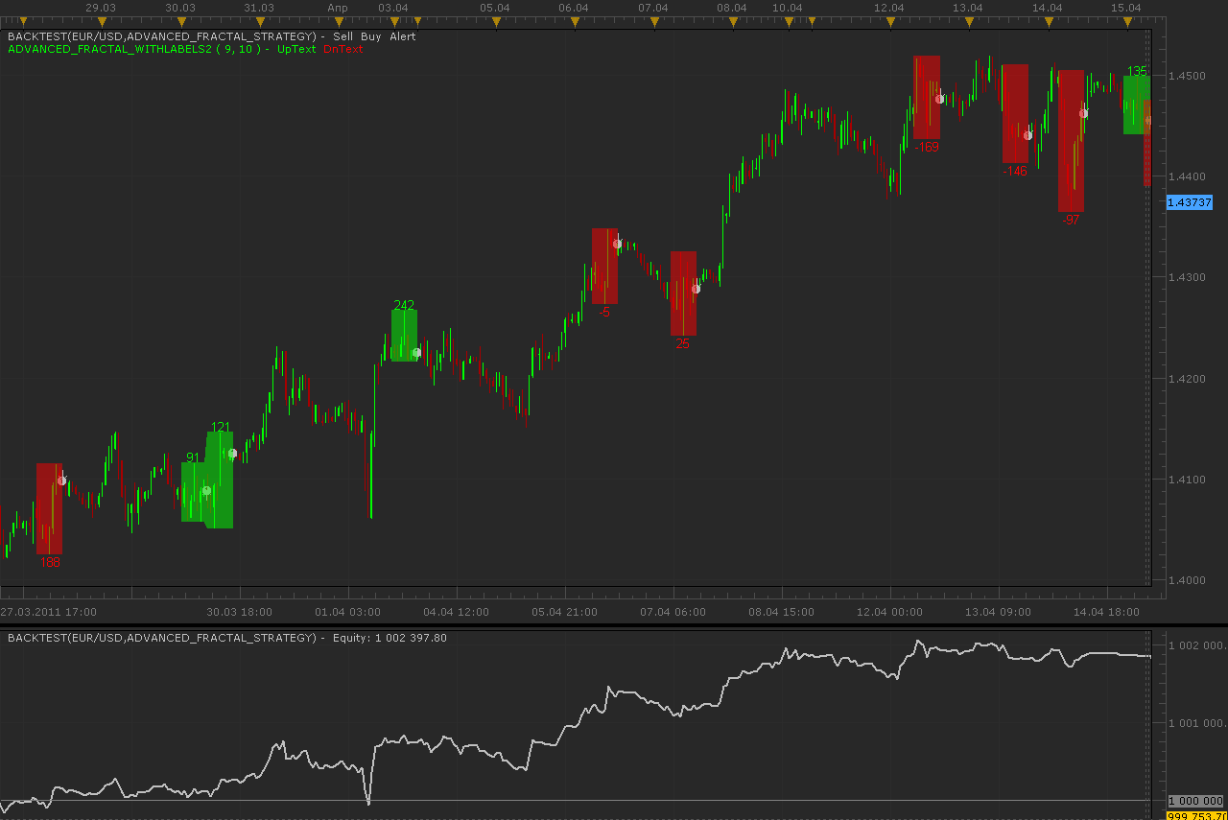
Task: Click the yellow 999 753.70 equity tag
Action: coord(1196,815)
